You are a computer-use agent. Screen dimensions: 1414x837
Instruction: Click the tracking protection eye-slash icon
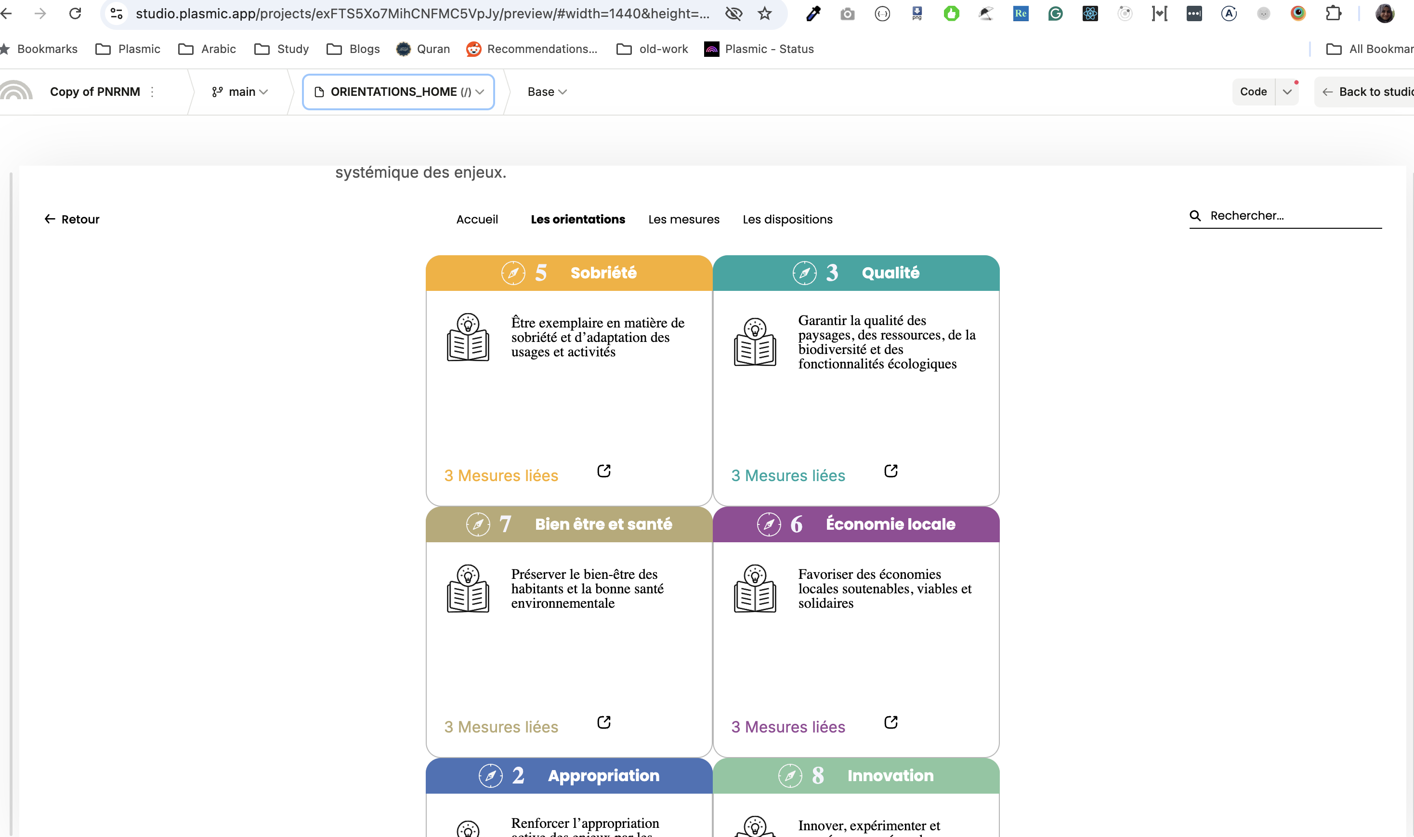(733, 13)
